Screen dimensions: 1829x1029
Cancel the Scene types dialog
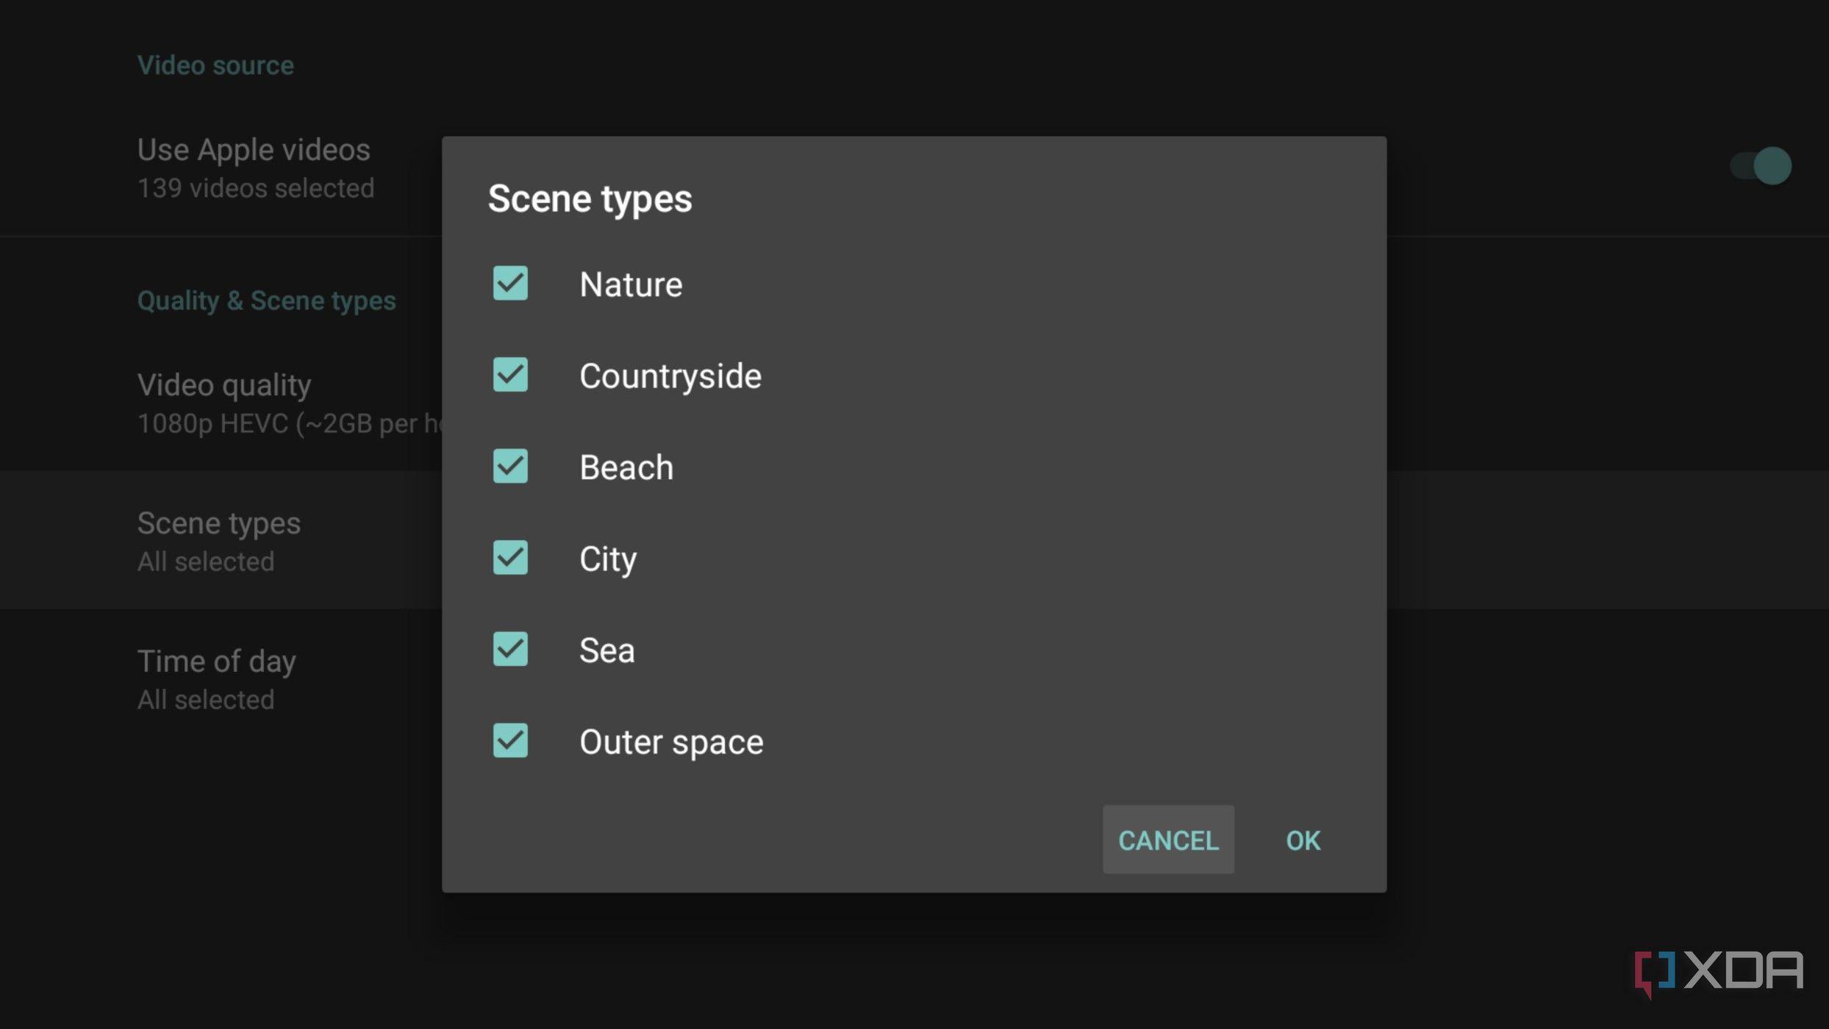coord(1168,840)
